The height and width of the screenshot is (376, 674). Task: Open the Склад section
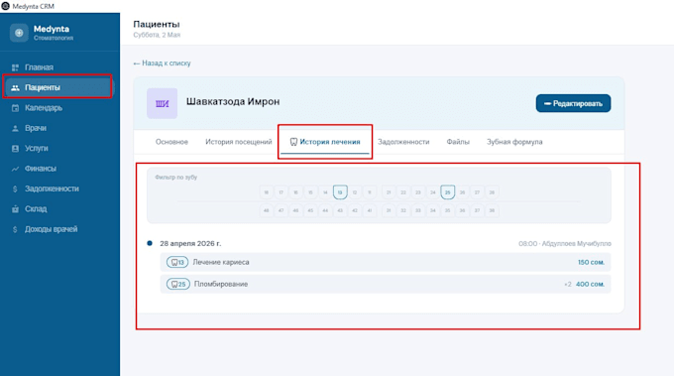click(58, 209)
